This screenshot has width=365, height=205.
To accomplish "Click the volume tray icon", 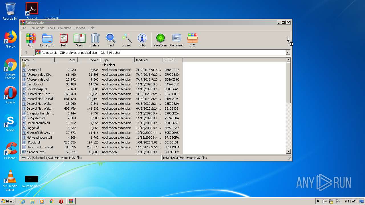I will (324, 201).
